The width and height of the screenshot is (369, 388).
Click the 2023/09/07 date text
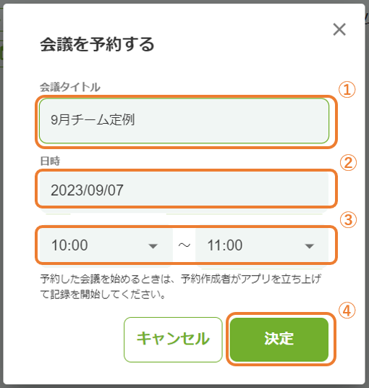click(x=87, y=190)
